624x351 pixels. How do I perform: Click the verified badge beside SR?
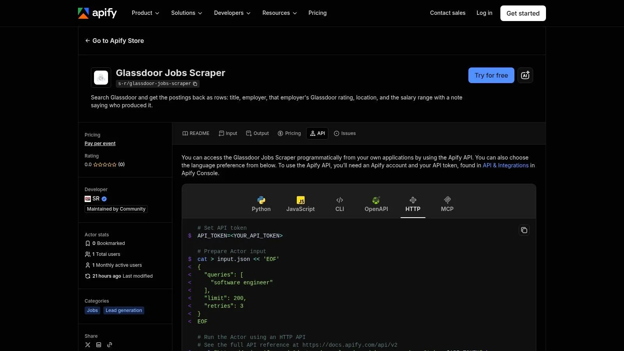pos(104,199)
